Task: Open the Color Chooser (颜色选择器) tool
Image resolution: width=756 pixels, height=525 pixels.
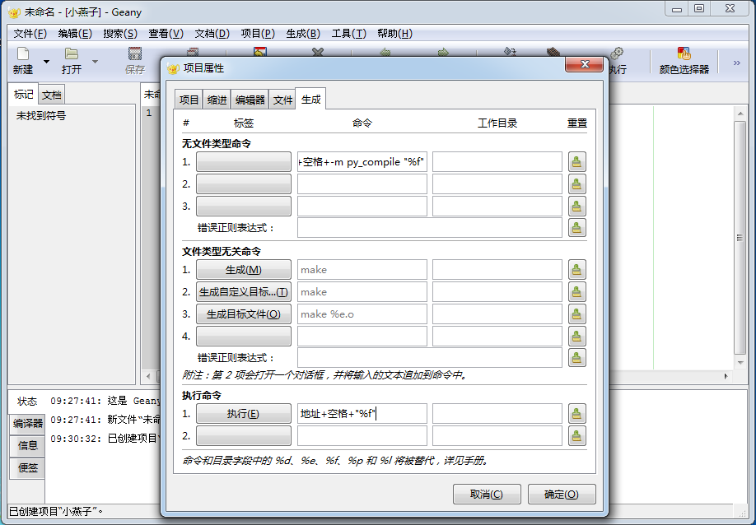Action: (684, 61)
